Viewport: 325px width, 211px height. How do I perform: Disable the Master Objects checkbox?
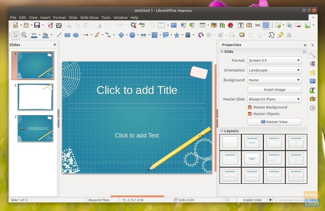250,114
